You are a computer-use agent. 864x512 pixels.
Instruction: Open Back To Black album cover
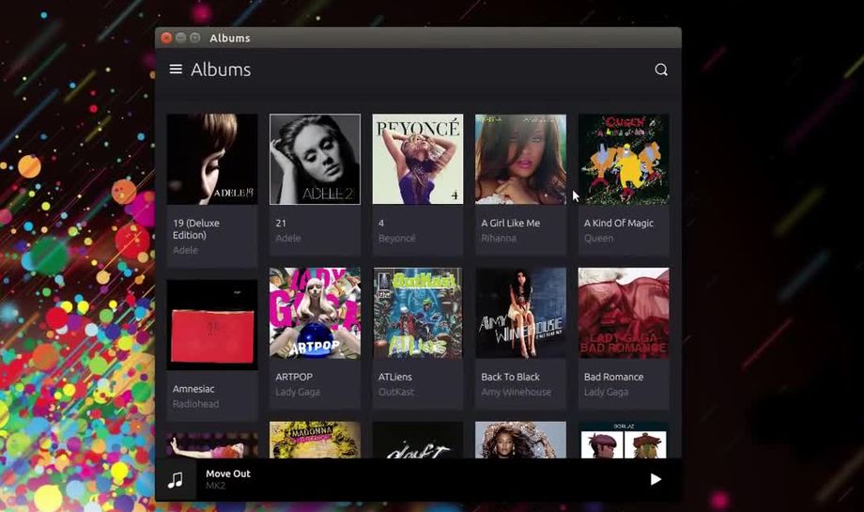[520, 313]
